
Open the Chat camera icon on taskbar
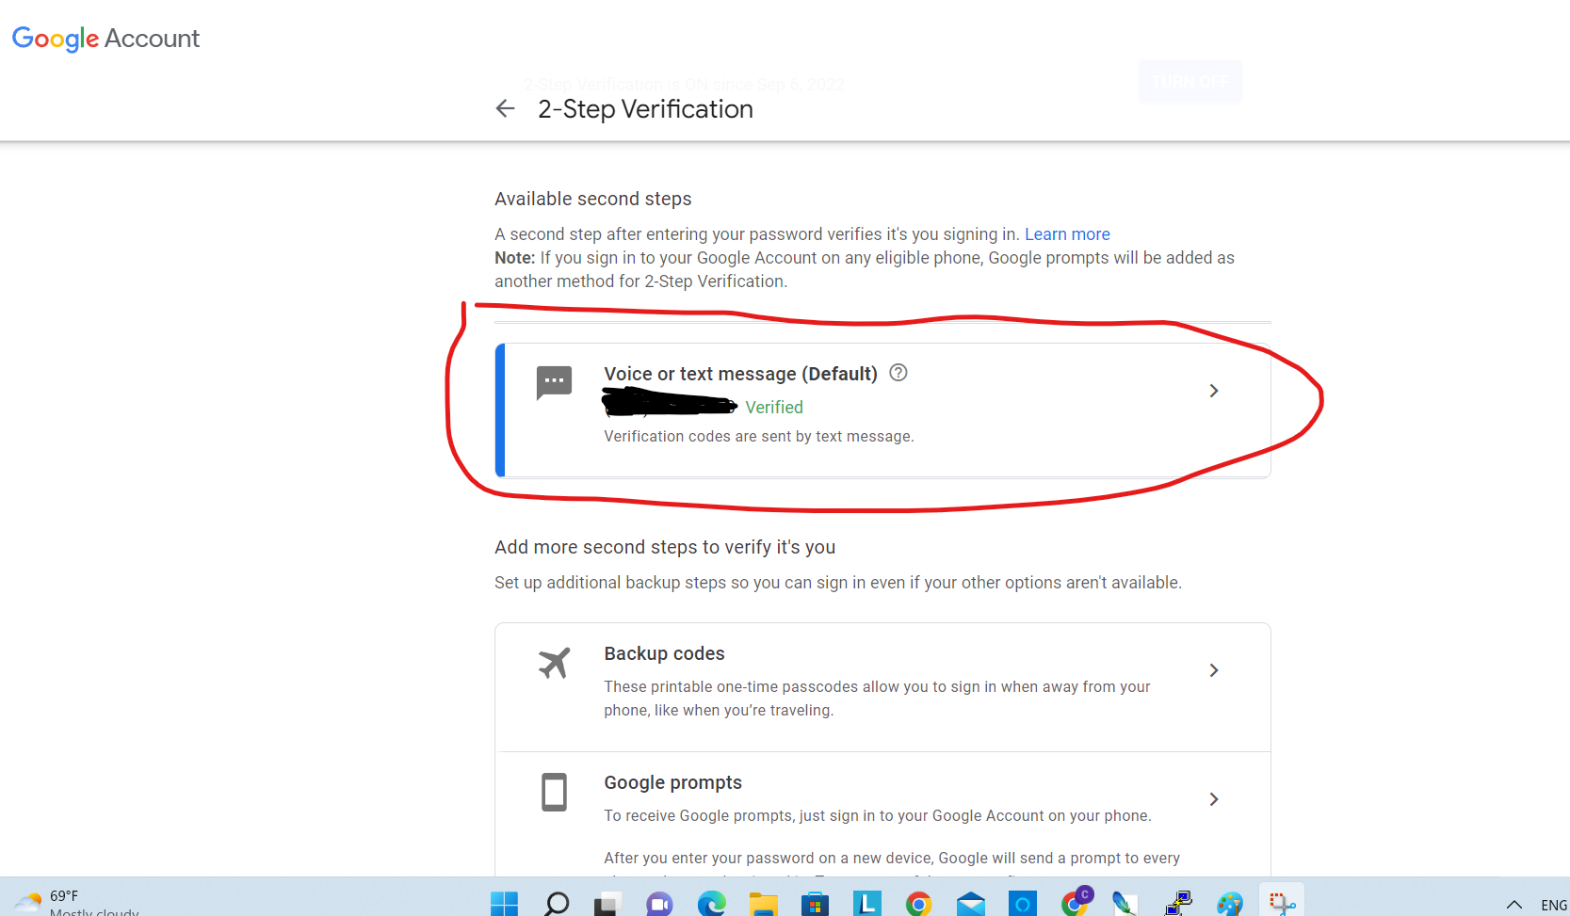point(659,904)
